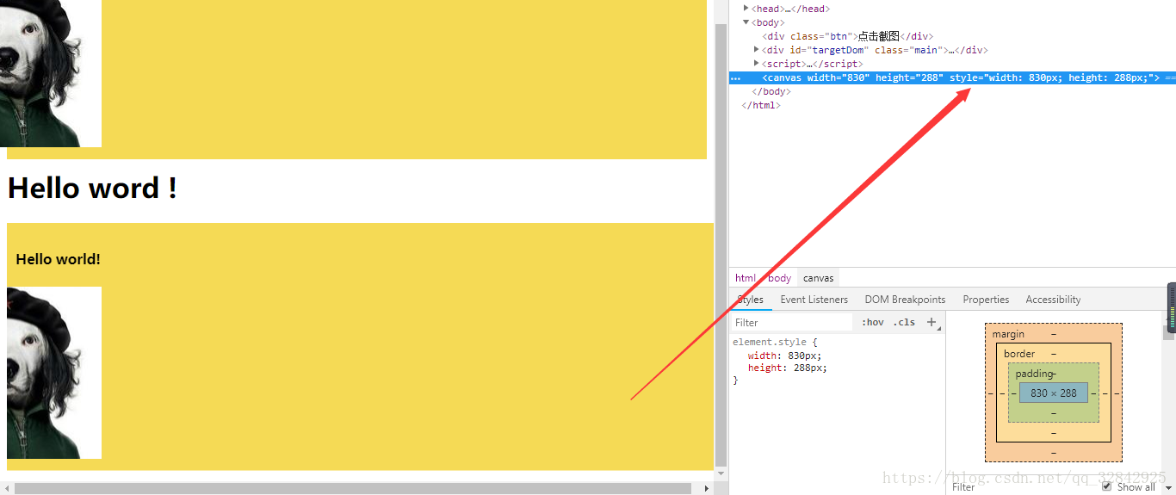1176x495 pixels.
Task: Click the 830 × 288 content box
Action: pyautogui.click(x=1054, y=393)
